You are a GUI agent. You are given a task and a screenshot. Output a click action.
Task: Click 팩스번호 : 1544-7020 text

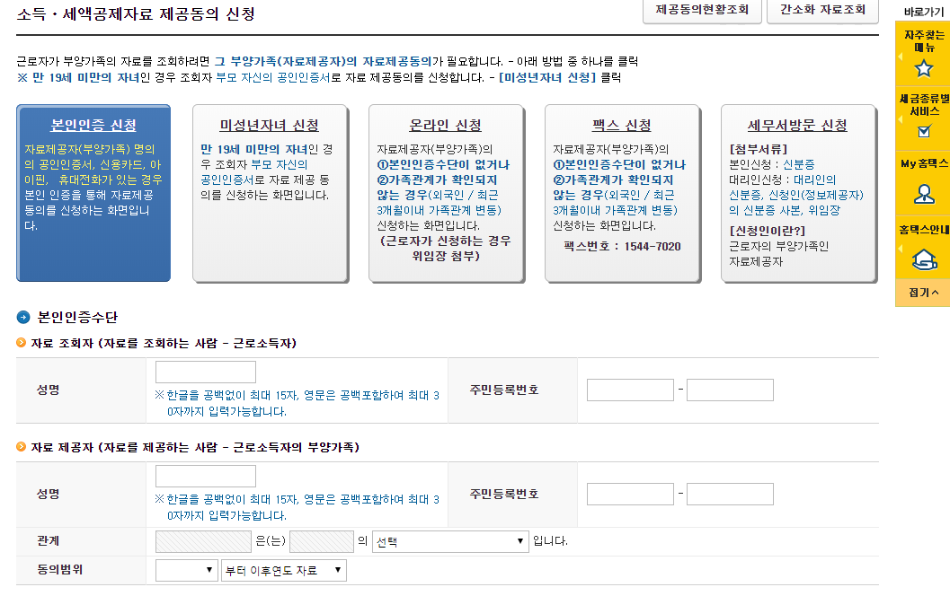click(622, 246)
